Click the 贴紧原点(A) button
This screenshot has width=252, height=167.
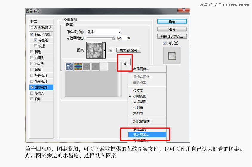tap(128, 50)
